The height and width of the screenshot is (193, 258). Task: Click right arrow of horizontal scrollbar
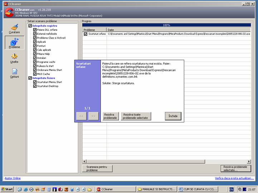coord(249,162)
